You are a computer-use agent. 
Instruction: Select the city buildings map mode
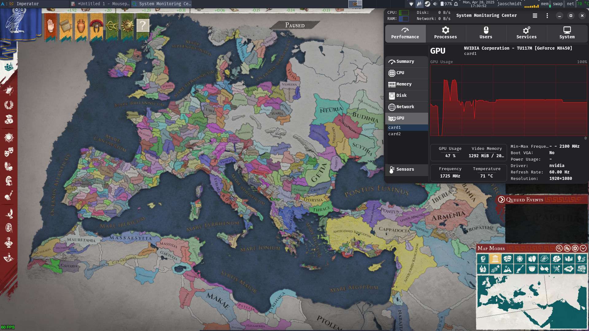click(581, 269)
